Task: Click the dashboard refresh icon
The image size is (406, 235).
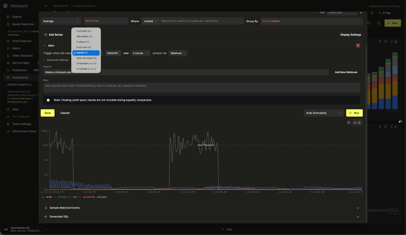Action: pyautogui.click(x=369, y=23)
